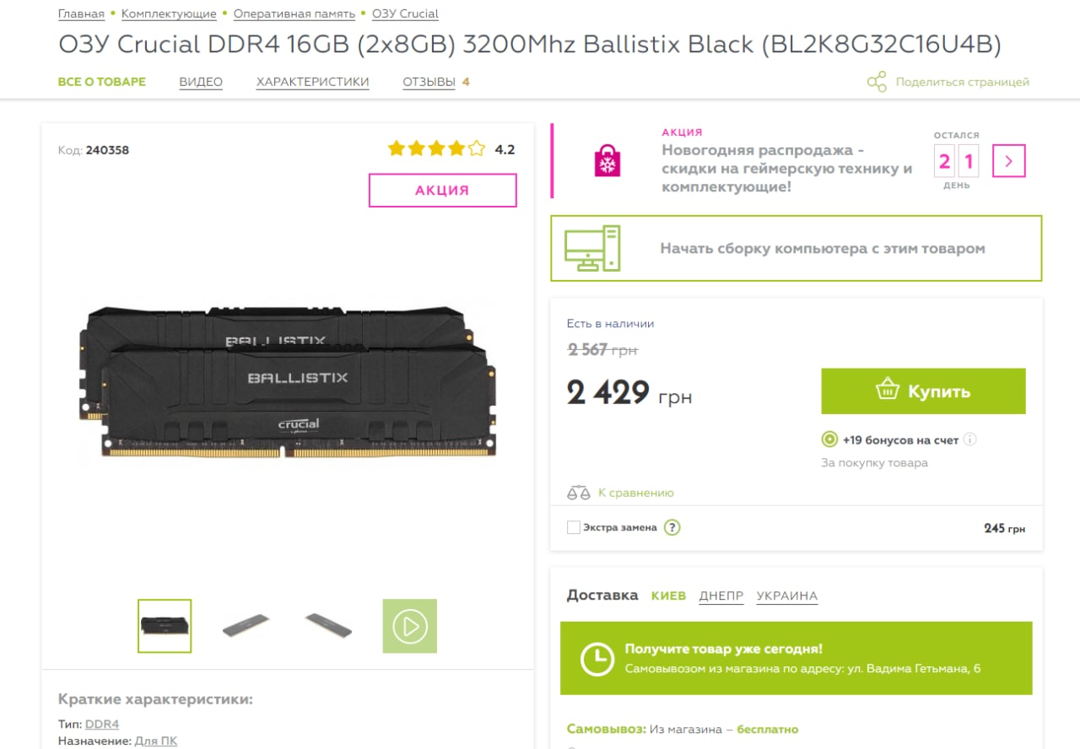Click the АКЦИЯ pink outlined button

[x=442, y=190]
